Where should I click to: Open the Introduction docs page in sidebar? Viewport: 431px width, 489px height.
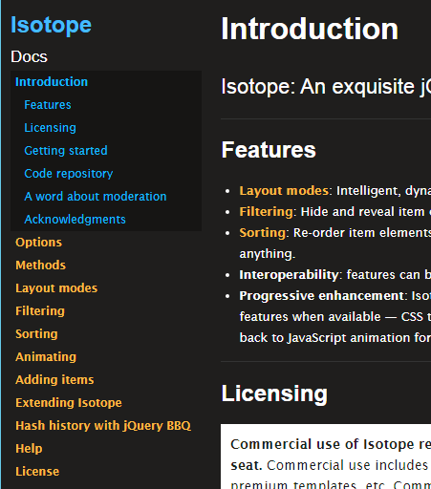[x=52, y=82]
